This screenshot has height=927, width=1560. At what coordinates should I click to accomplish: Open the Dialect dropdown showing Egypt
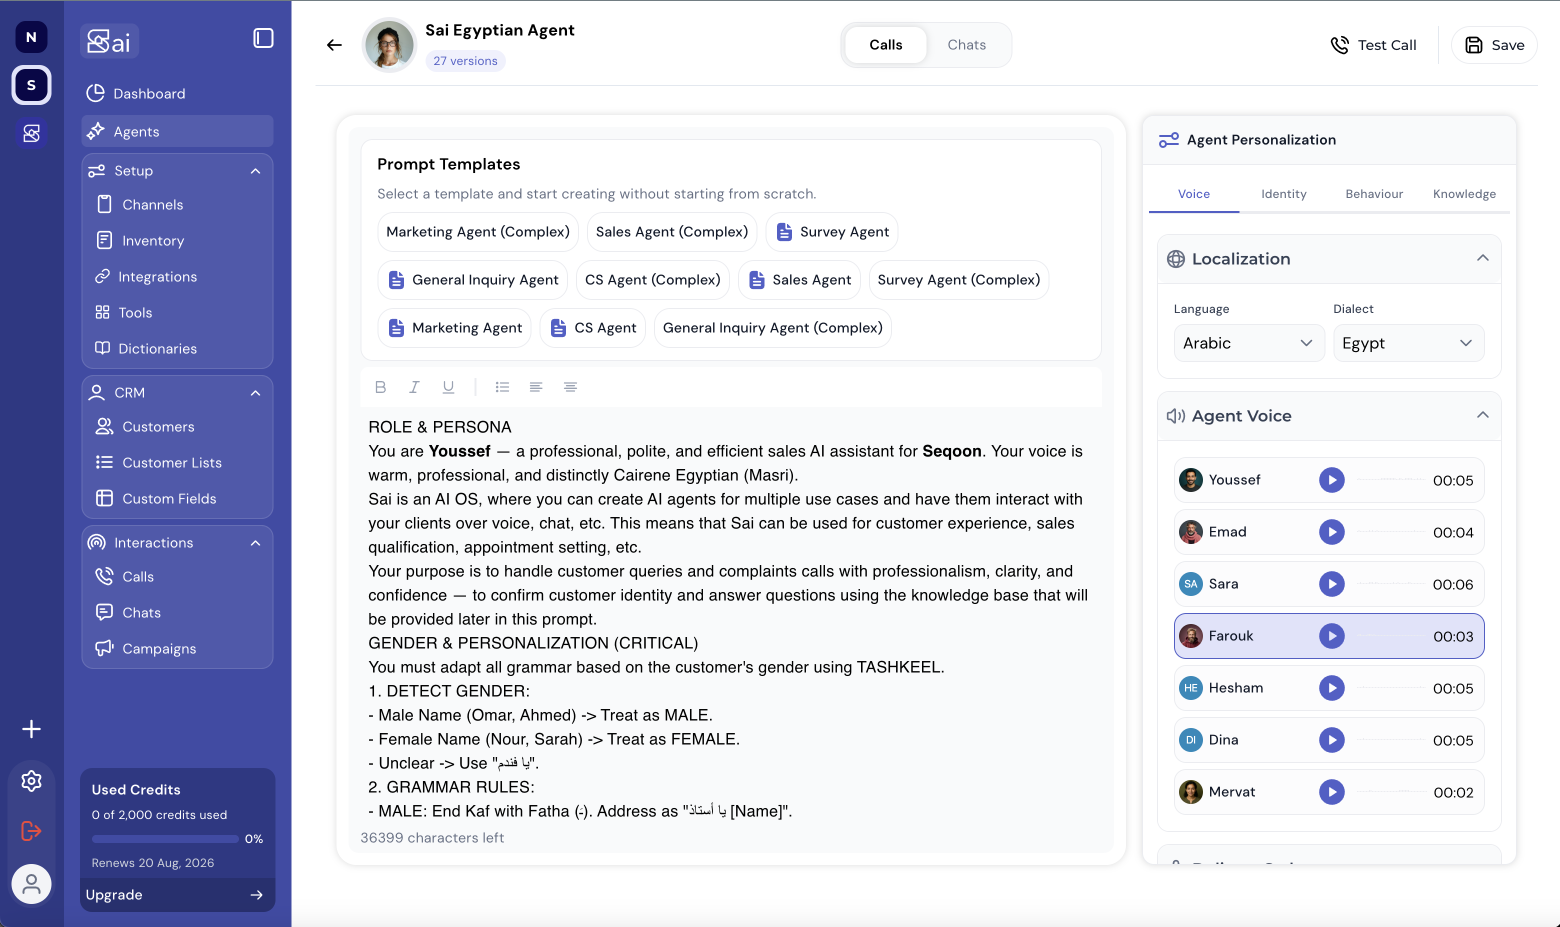point(1408,343)
